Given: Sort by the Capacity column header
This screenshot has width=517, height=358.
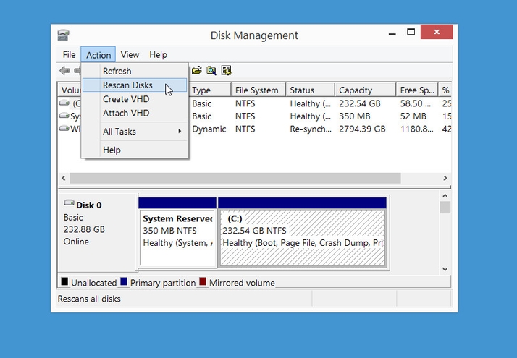Looking at the screenshot, I should click(x=355, y=90).
